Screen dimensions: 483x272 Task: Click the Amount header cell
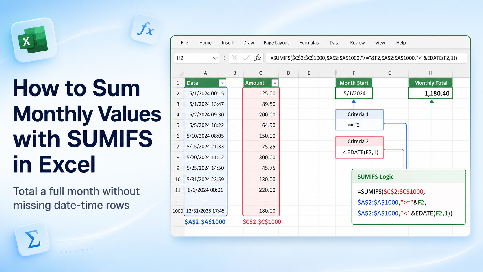[261, 83]
